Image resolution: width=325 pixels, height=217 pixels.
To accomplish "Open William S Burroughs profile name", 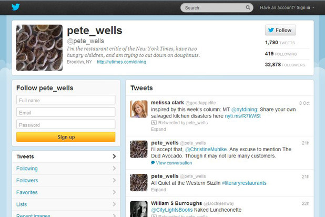I will click(176, 203).
